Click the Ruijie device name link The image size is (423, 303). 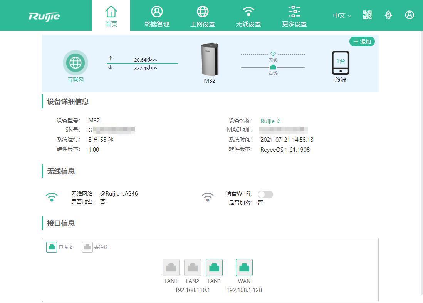point(267,121)
